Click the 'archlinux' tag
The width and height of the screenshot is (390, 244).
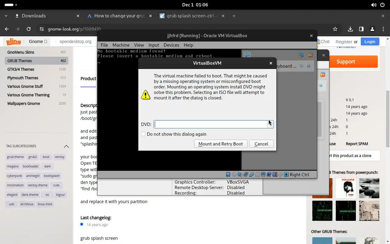click(x=27, y=204)
